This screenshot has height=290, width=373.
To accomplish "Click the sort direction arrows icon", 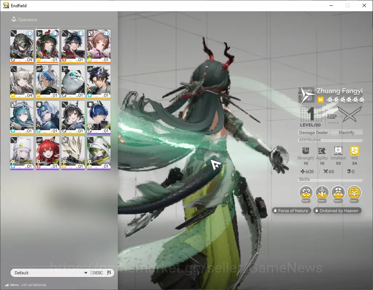I will [x=109, y=273].
